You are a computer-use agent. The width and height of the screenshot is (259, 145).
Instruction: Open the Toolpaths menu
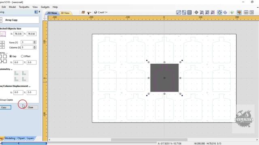(24, 7)
